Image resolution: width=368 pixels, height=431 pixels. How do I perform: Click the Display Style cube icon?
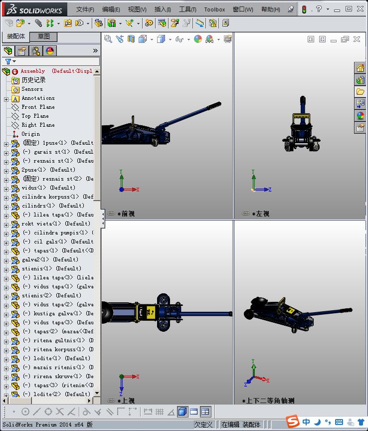161,39
